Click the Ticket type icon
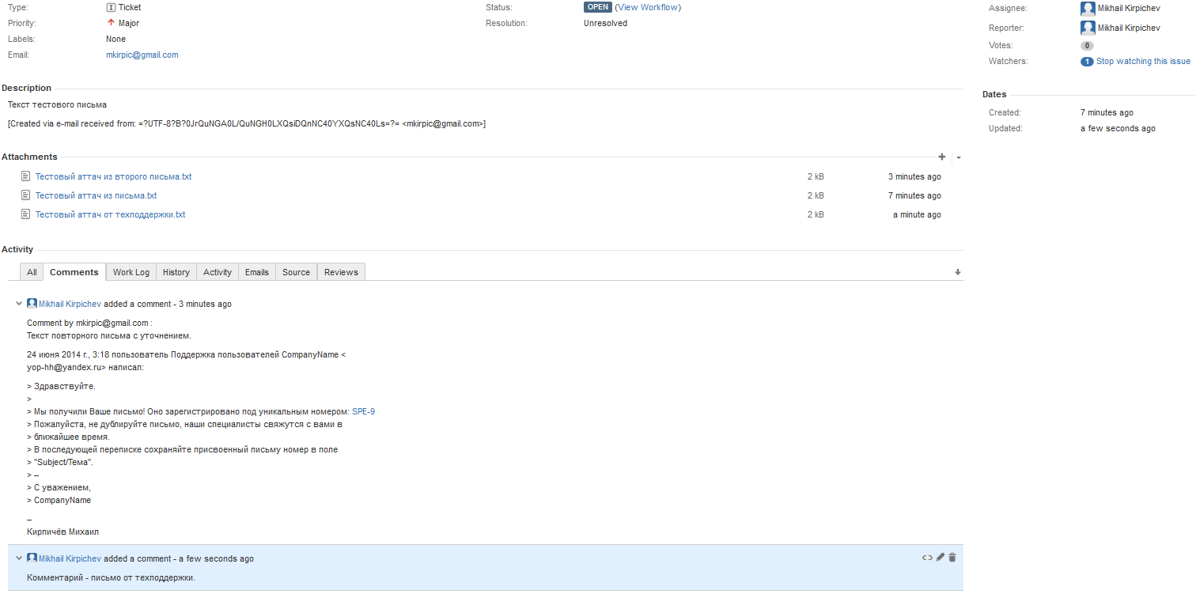 [111, 7]
